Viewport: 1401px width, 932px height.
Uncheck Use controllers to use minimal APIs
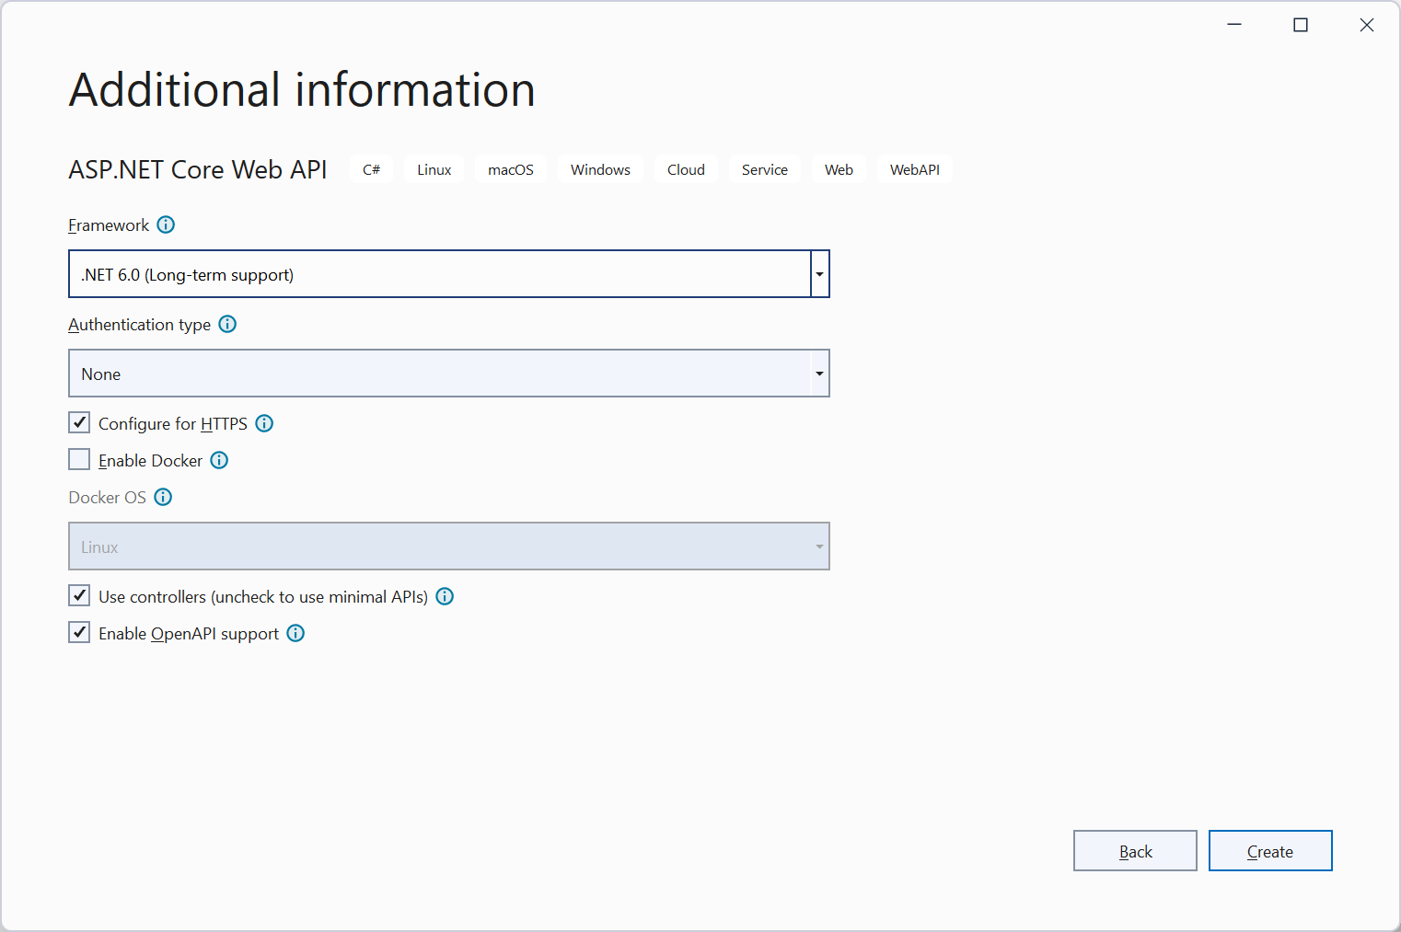[79, 596]
